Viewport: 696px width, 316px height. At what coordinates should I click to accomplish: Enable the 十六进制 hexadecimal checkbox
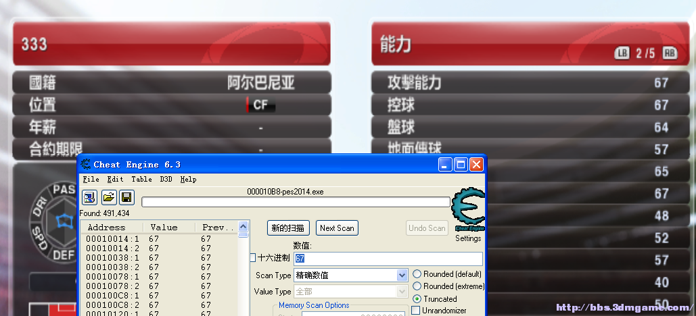(253, 258)
